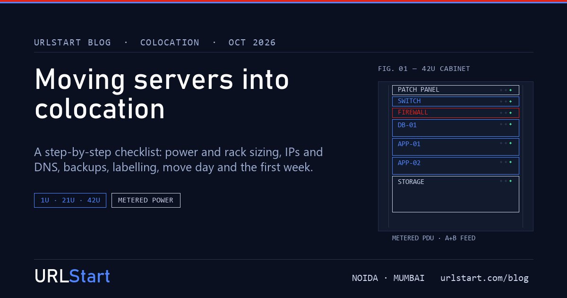Click the green status LED on SWITCH

click(510, 101)
